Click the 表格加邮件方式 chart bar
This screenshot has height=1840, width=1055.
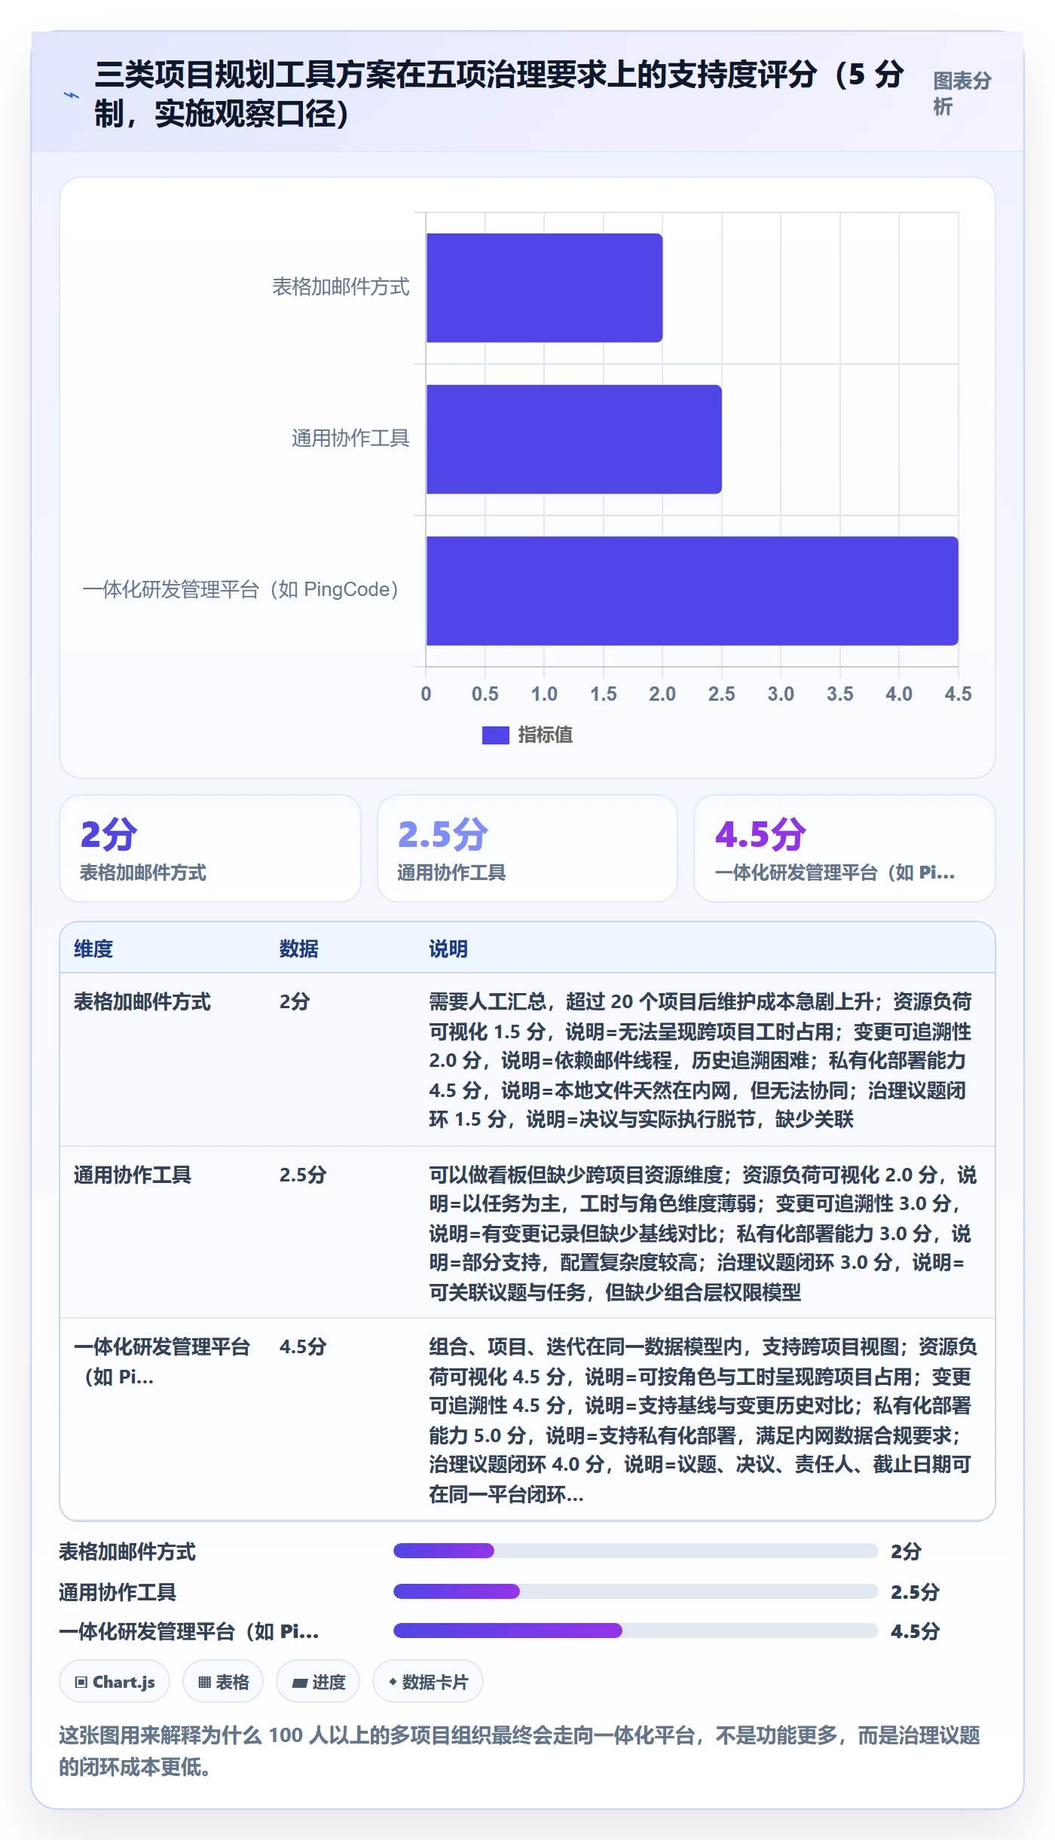544,288
